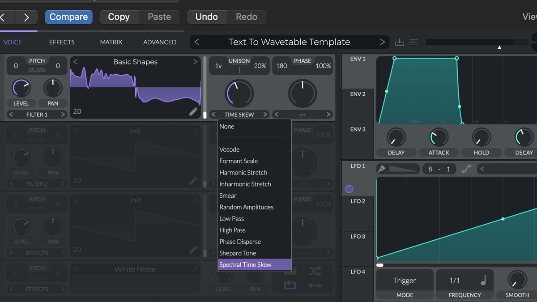Toggle the Compare button

coord(68,17)
